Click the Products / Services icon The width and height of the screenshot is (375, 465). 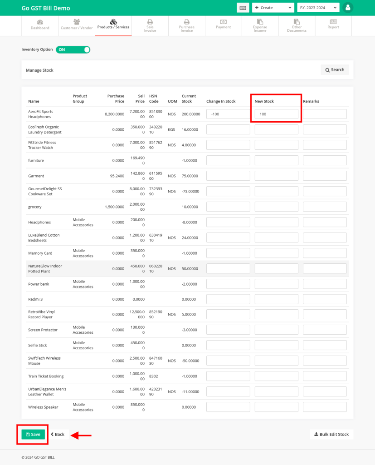(x=113, y=26)
